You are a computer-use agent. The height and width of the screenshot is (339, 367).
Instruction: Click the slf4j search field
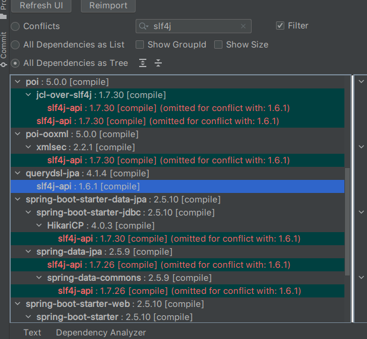pyautogui.click(x=193, y=26)
